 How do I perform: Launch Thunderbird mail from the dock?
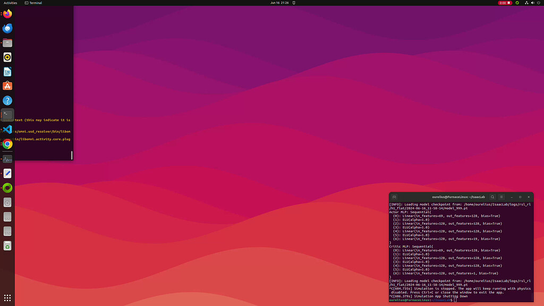tap(7, 29)
